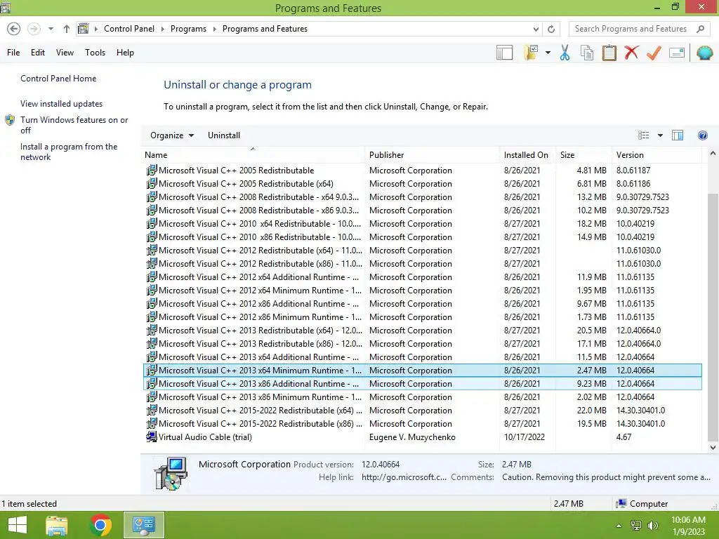Viewport: 719px width, 539px height.
Task: Open the File menu
Action: [x=13, y=53]
